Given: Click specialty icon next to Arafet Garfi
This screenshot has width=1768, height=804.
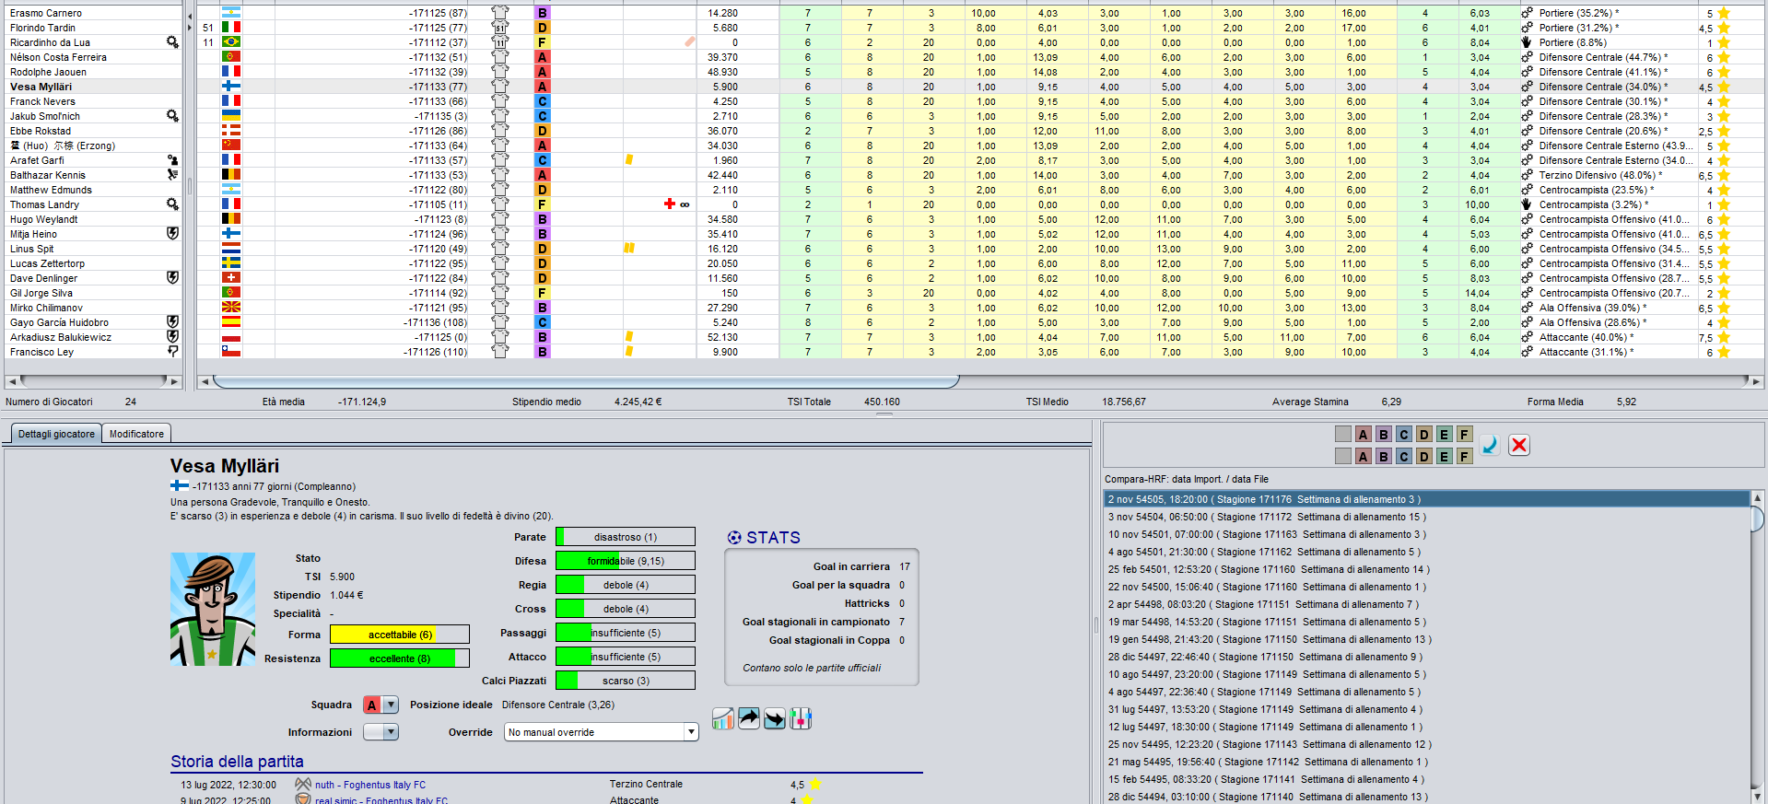Looking at the screenshot, I should (172, 160).
